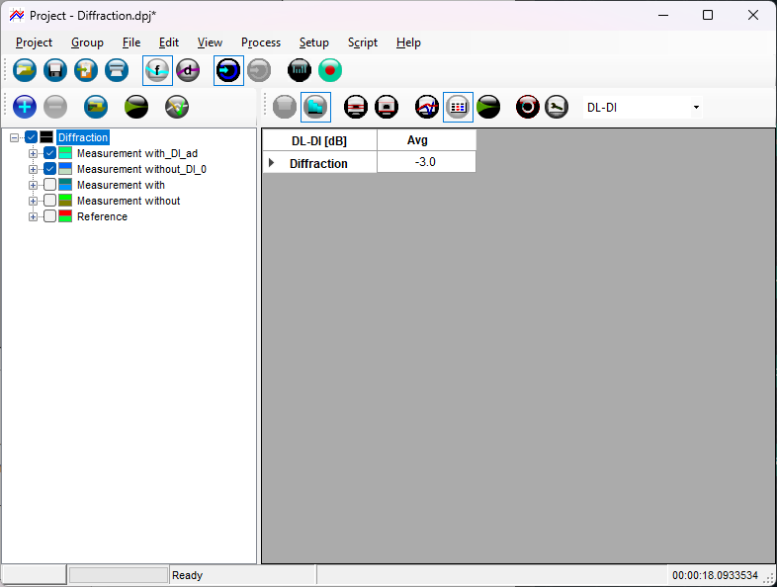Select the -3.0 cell in table
This screenshot has width=777, height=587.
click(426, 162)
